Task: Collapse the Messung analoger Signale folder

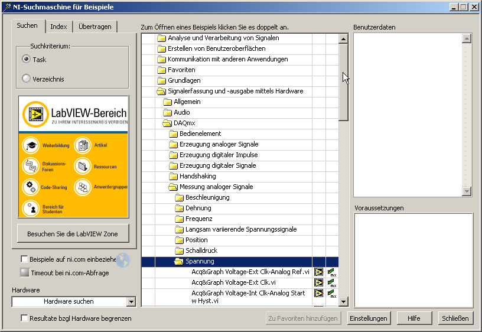Action: pyautogui.click(x=173, y=187)
